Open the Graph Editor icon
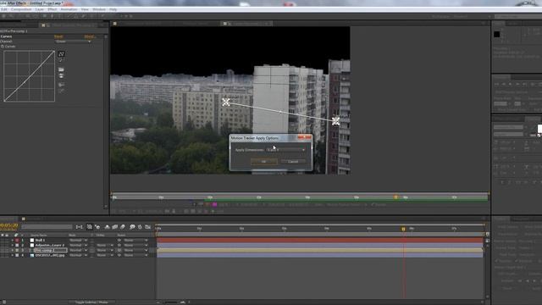The image size is (542, 305). click(x=148, y=227)
